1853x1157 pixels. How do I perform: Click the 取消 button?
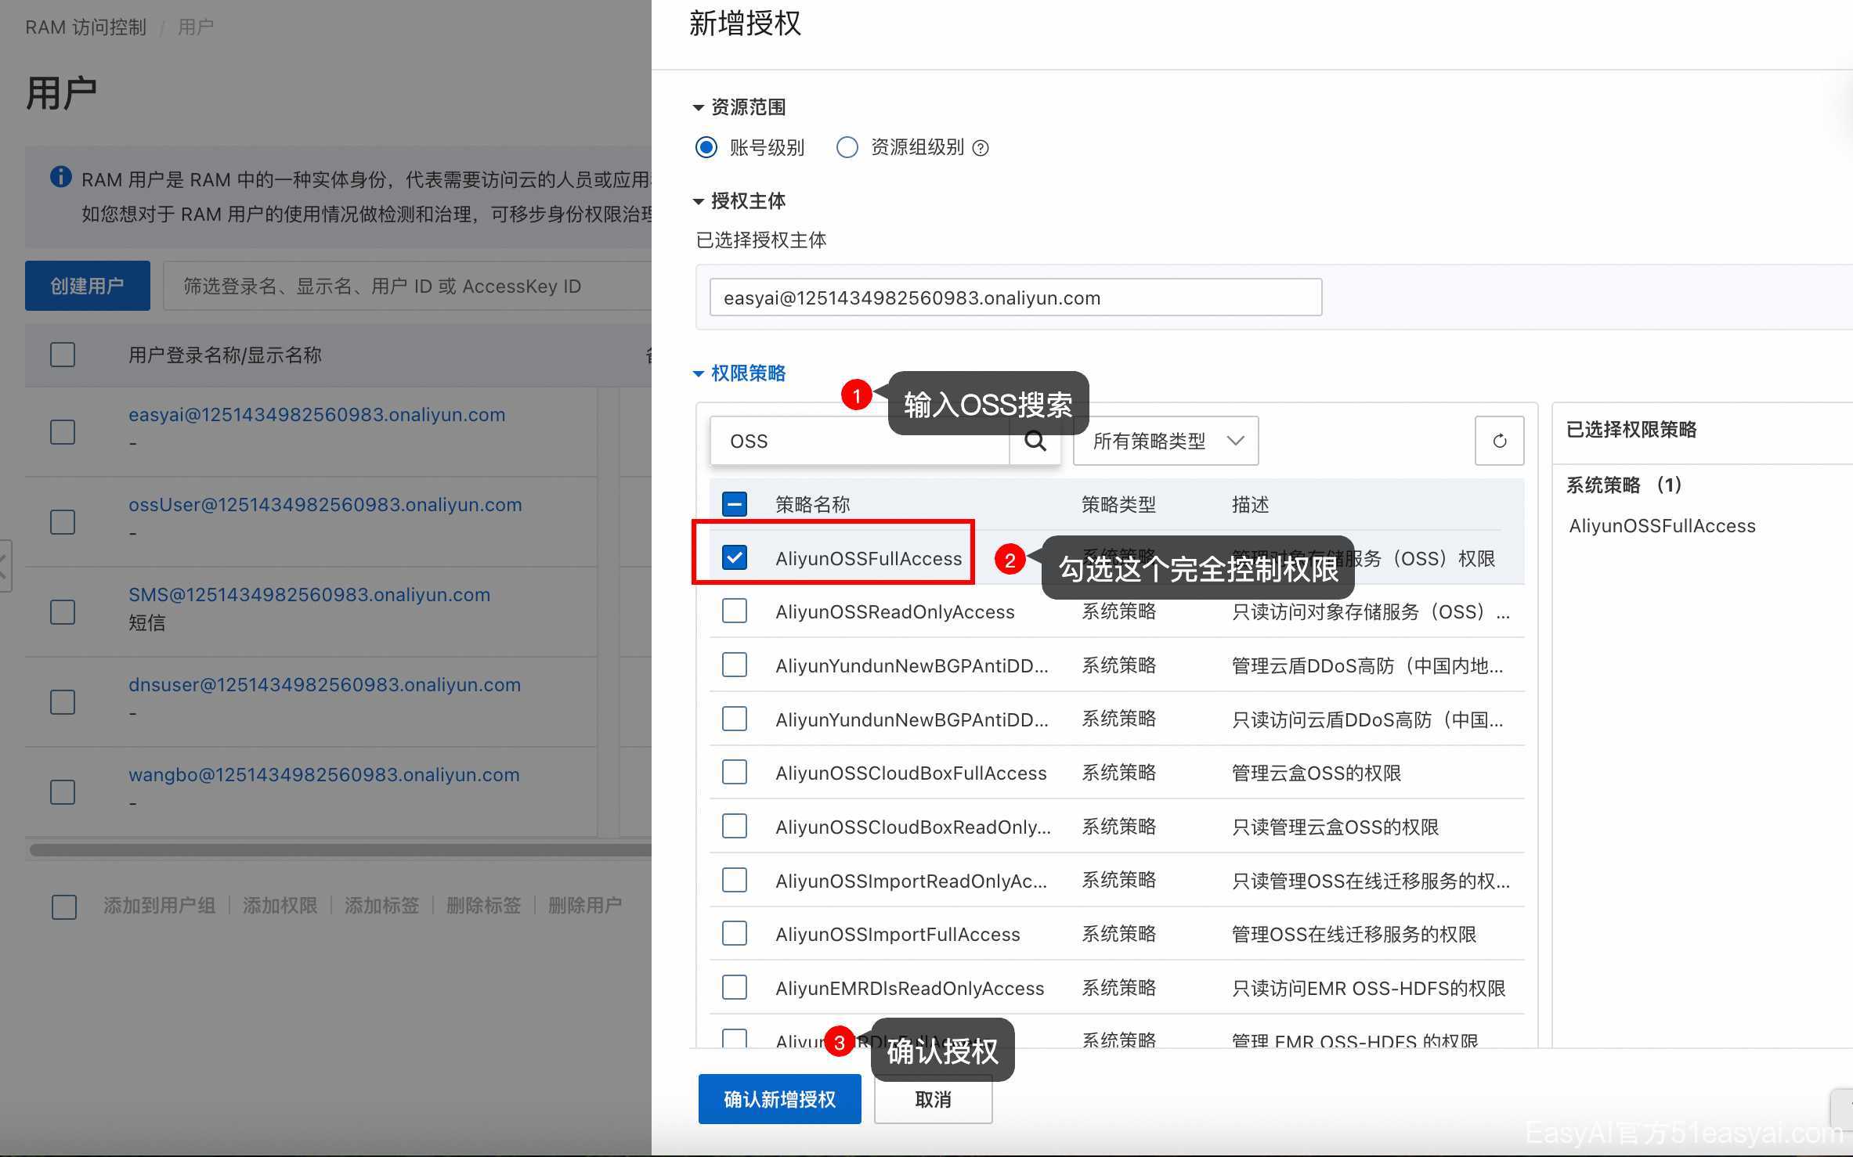pyautogui.click(x=933, y=1099)
